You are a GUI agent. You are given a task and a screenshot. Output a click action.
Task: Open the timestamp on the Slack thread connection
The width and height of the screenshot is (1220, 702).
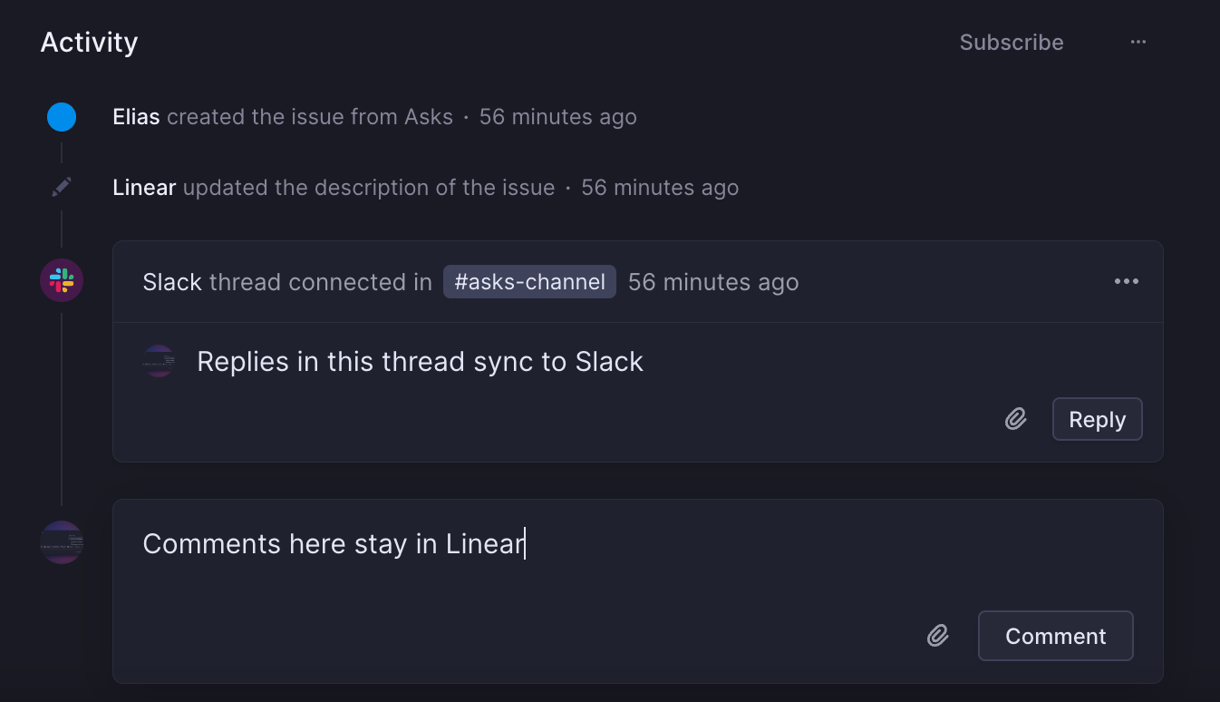point(712,281)
